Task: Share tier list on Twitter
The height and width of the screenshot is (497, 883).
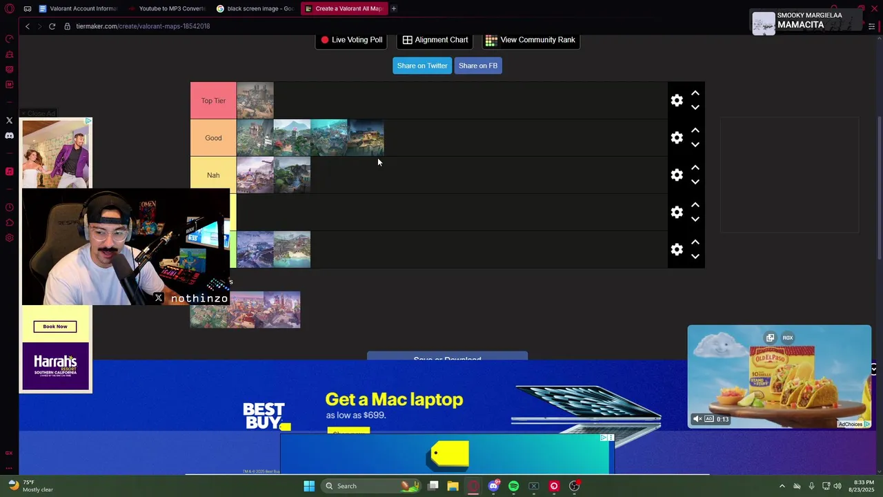Action: pos(422,66)
